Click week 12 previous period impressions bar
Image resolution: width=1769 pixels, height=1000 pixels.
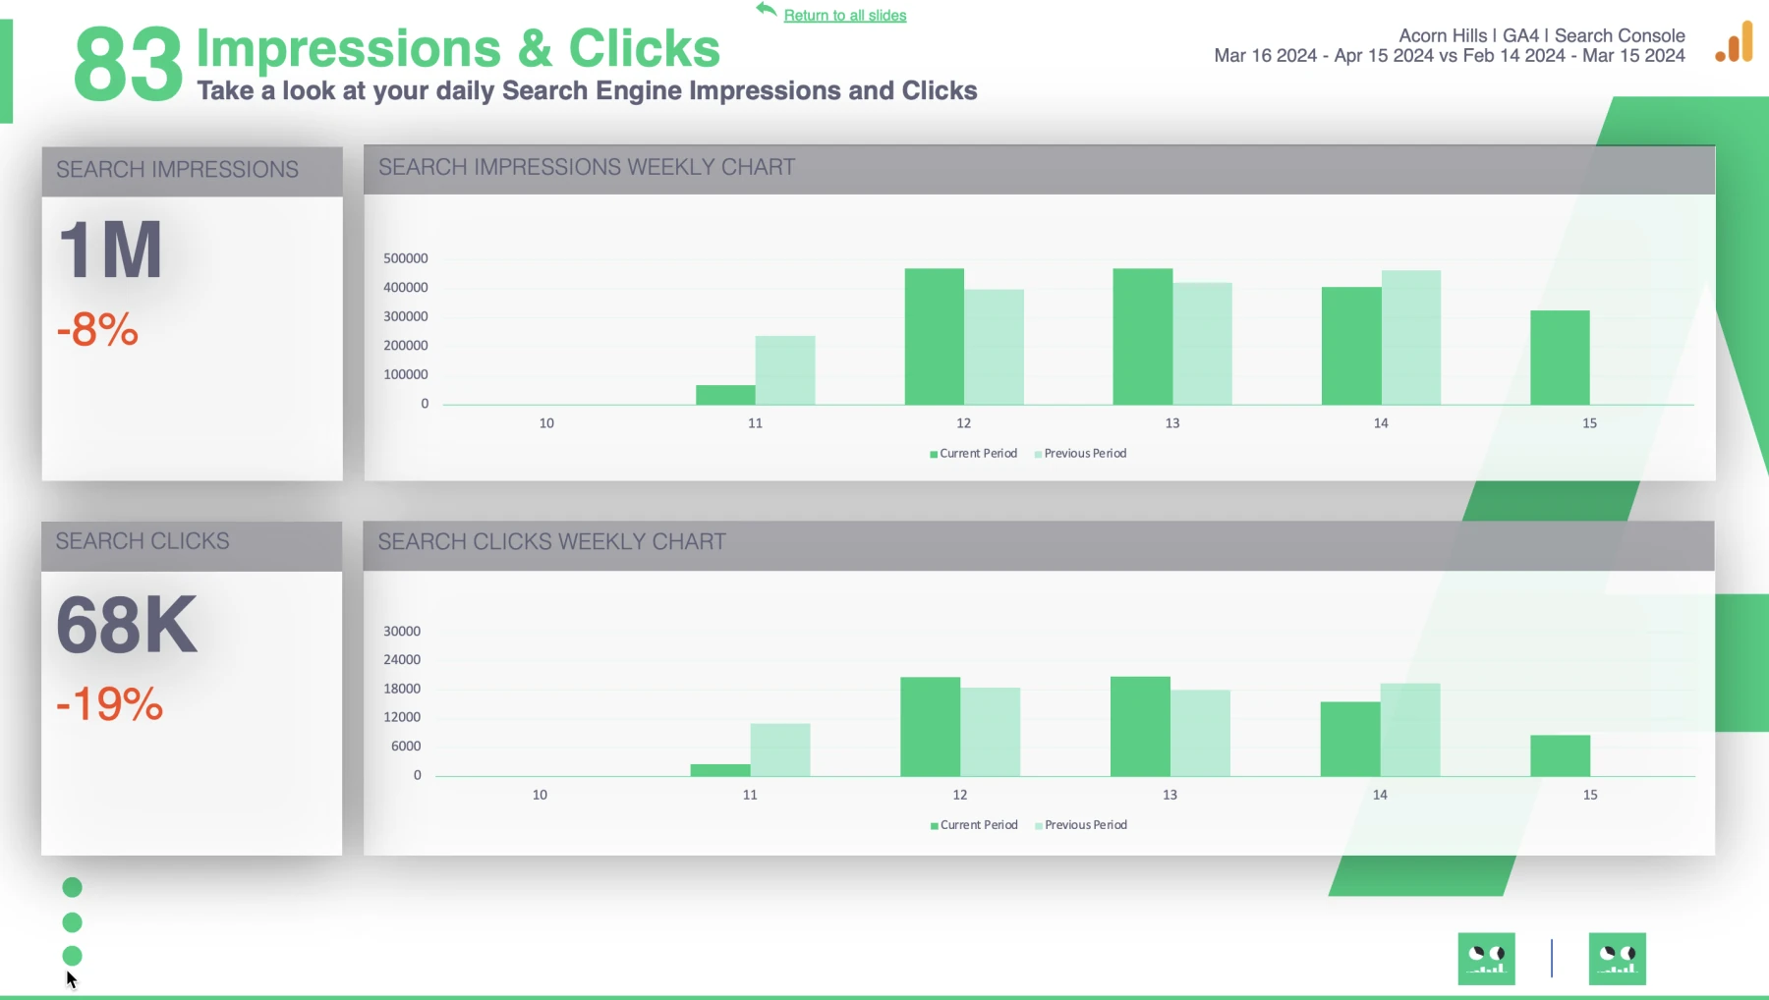click(994, 347)
